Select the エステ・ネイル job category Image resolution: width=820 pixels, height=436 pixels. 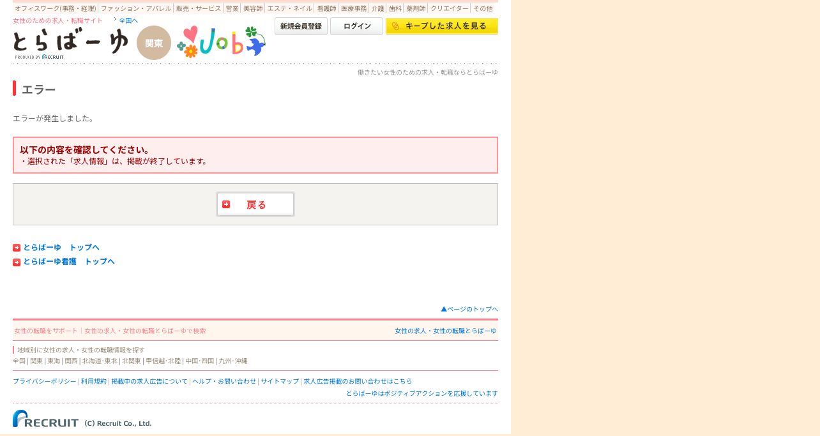coord(290,8)
